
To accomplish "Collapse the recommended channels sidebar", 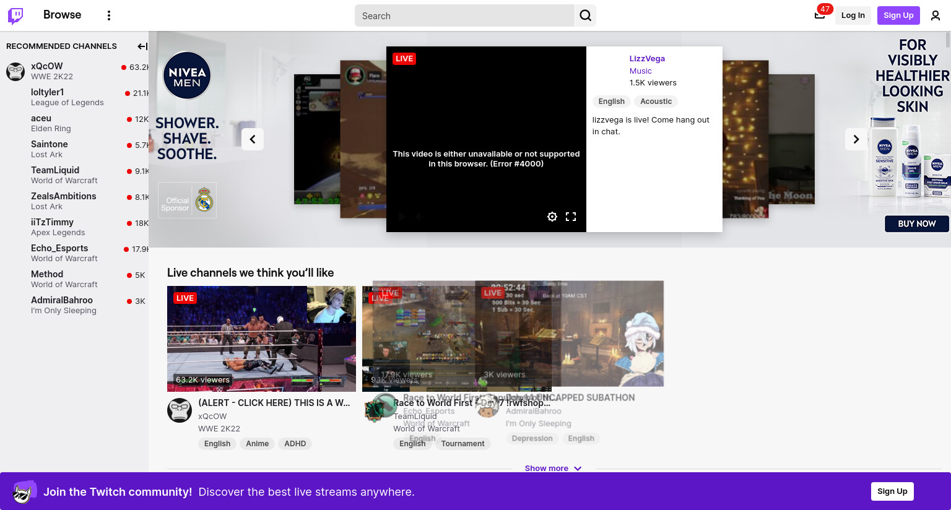I will [142, 46].
